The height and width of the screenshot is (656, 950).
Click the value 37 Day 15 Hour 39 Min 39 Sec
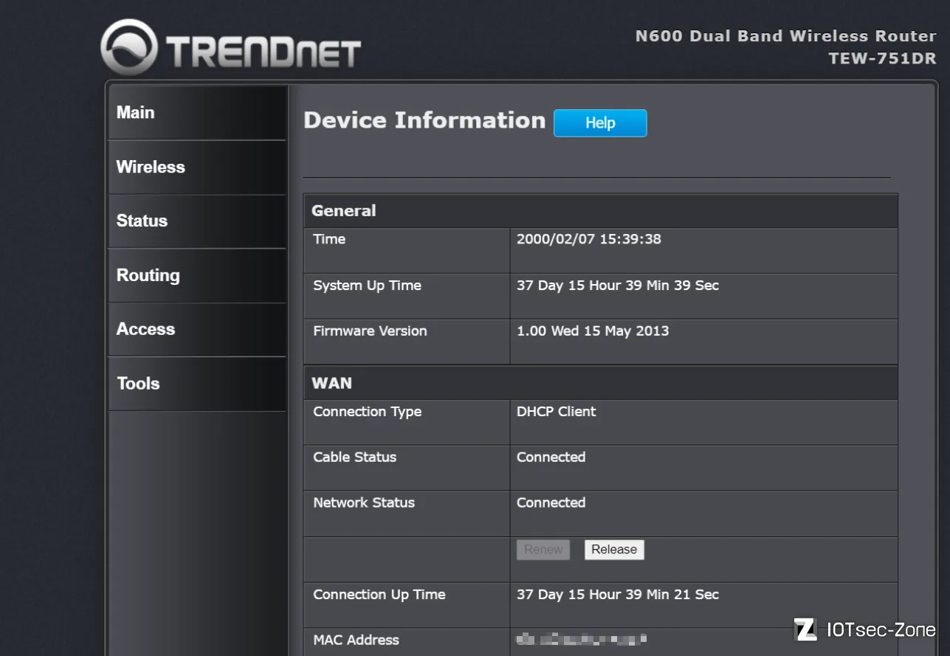click(618, 286)
